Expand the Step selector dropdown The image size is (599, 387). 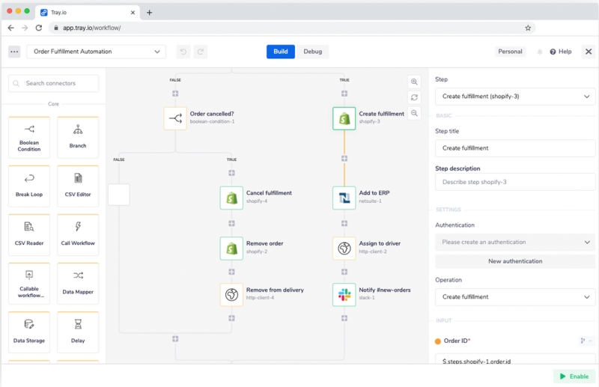tap(515, 97)
